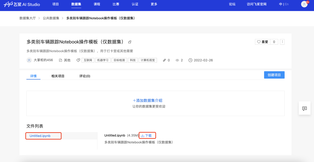
Task: Click the file size (4.35M) text
Action: (133, 136)
